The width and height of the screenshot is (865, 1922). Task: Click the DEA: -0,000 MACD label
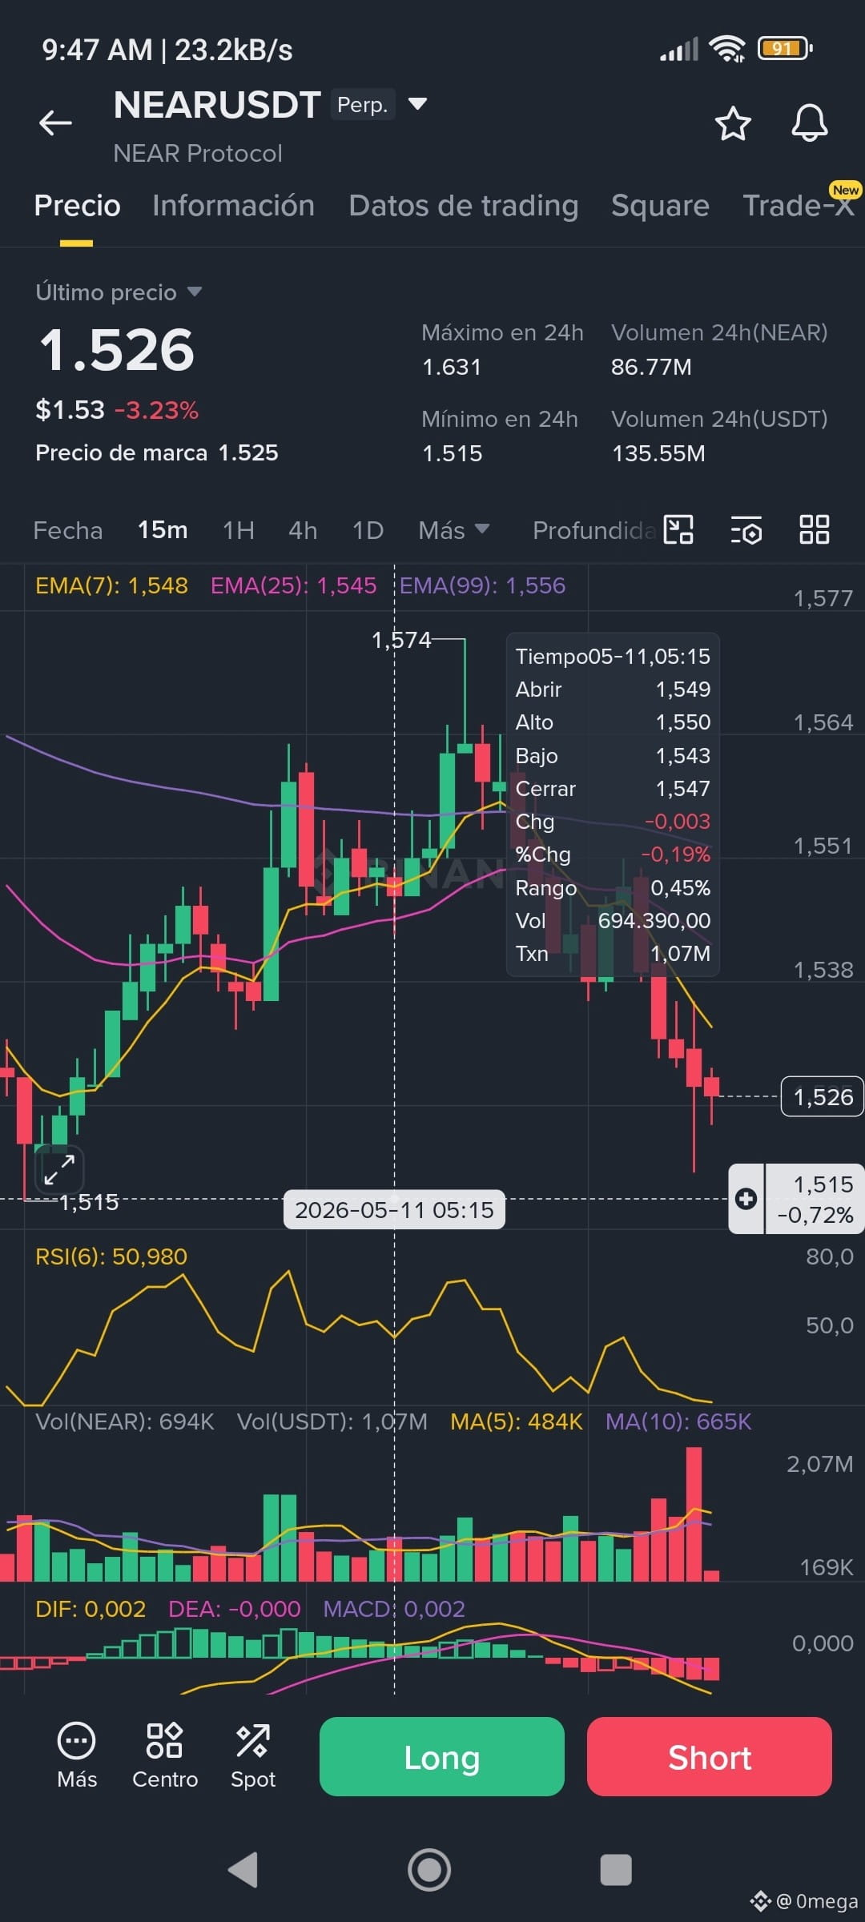click(235, 1609)
